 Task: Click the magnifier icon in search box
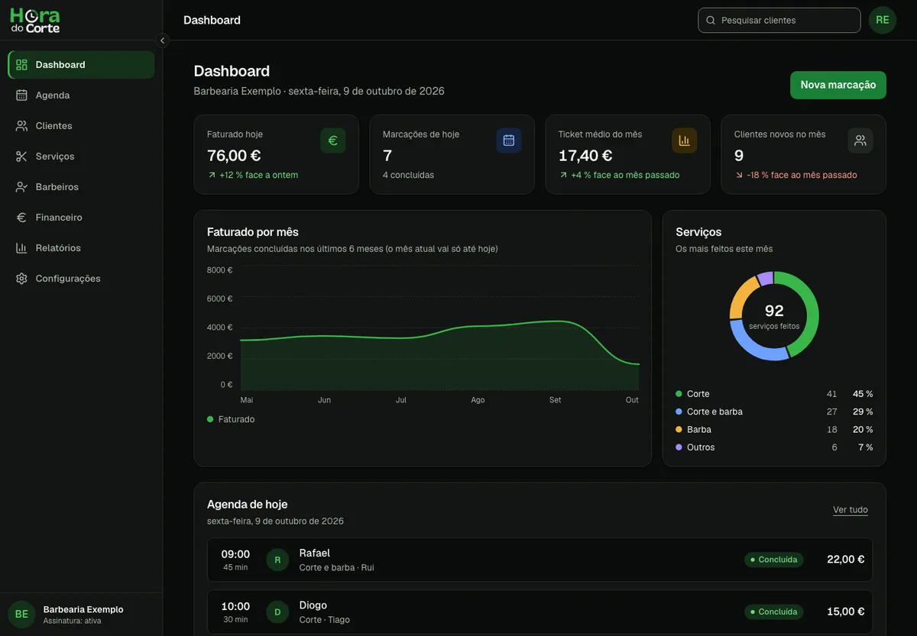711,21
